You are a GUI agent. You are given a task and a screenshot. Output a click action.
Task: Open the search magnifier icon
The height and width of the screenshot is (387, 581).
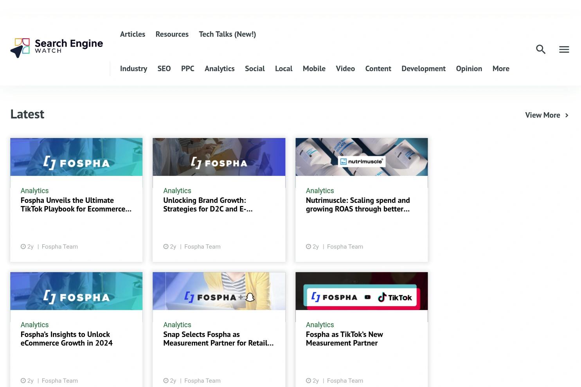pos(541,49)
